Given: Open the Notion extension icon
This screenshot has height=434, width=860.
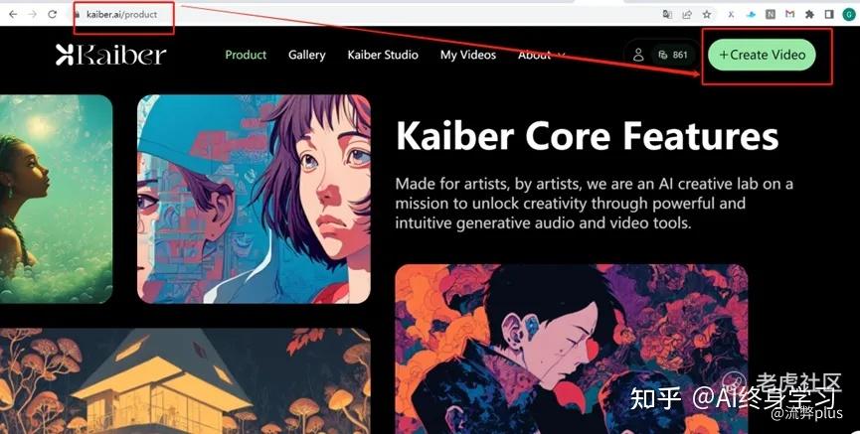Looking at the screenshot, I should 771,15.
